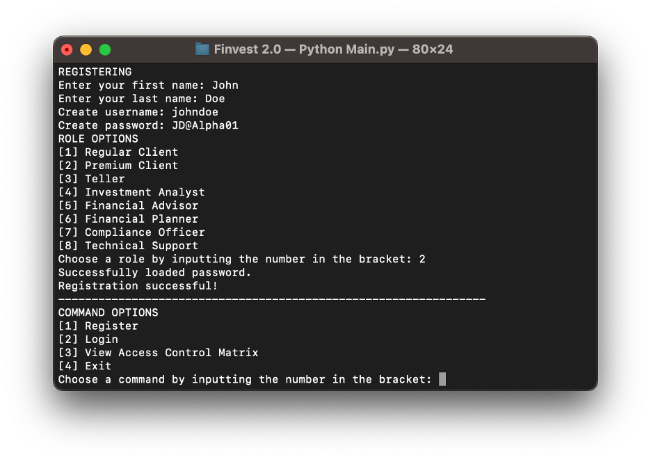Click the '[1] Register' command option
This screenshot has height=462, width=651.
coord(98,326)
